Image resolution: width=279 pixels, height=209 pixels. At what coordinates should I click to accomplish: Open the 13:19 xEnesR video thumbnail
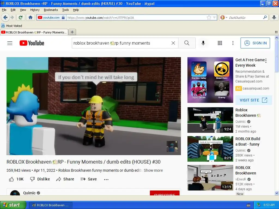pos(210,177)
